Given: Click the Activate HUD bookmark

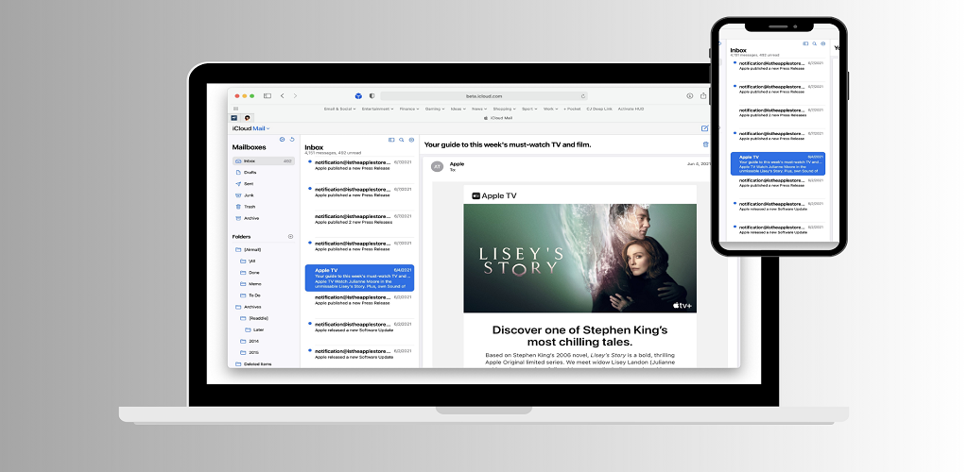Looking at the screenshot, I should pos(631,110).
